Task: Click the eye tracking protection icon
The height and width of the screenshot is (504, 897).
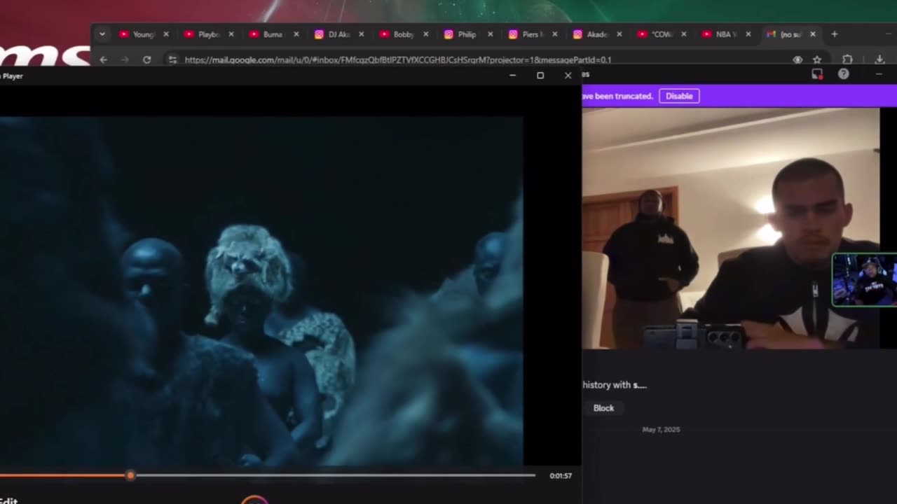Action: click(x=797, y=60)
